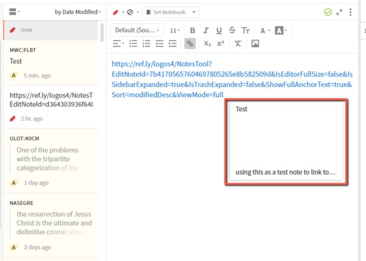Click the small caps (Tt) icon
The image size is (366, 261).
246,31
